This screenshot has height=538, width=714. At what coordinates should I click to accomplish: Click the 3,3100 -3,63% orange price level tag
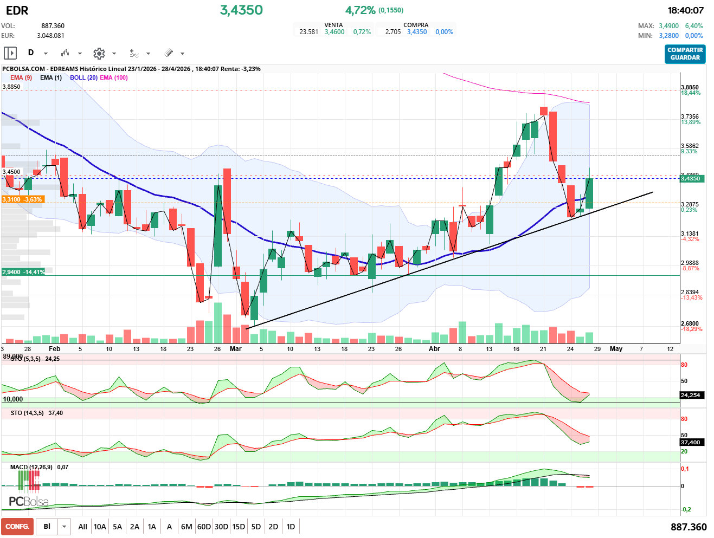click(x=22, y=199)
